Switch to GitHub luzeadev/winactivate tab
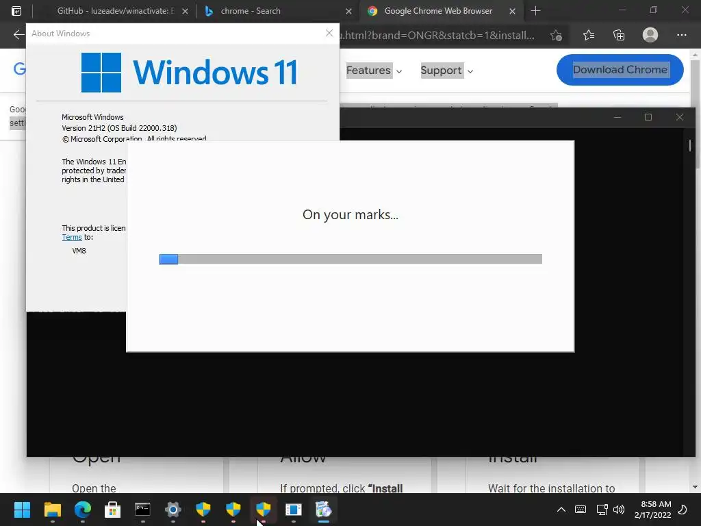Viewport: 701px width, 526px height. click(115, 11)
